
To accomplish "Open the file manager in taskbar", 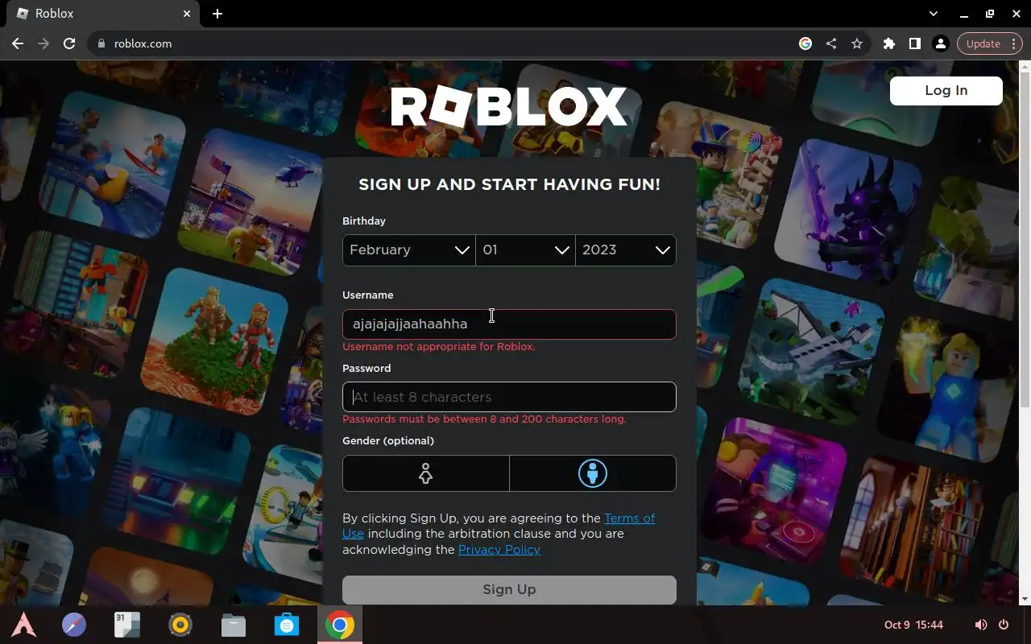I will [x=234, y=625].
